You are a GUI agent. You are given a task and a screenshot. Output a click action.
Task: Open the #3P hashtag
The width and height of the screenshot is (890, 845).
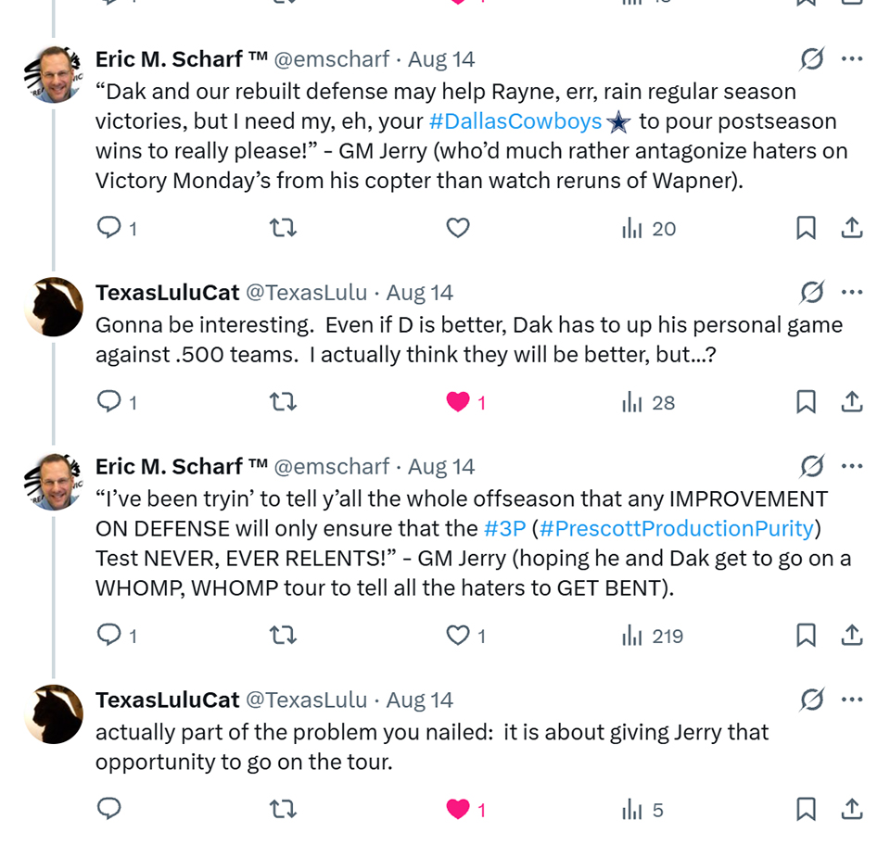coord(505,528)
